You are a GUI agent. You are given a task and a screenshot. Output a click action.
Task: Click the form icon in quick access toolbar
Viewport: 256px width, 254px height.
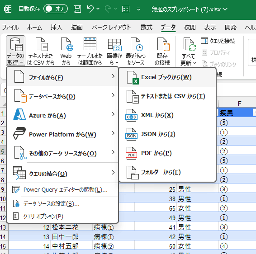126,9
